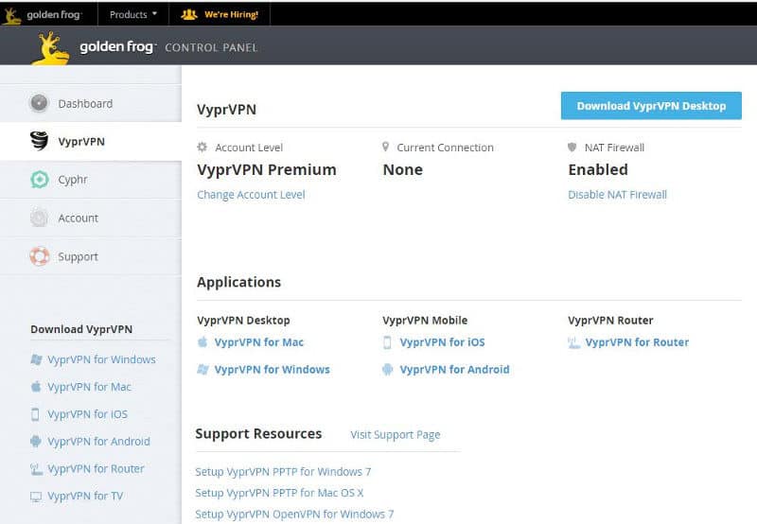Open VyprVPN for Windows in Applications

point(273,370)
